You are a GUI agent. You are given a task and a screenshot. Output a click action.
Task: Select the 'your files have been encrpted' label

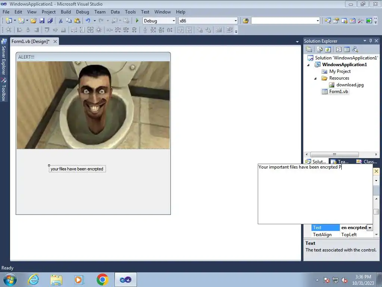[x=77, y=169]
